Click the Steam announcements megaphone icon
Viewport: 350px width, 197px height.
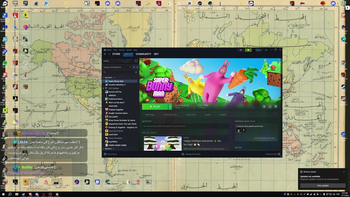click(x=241, y=50)
